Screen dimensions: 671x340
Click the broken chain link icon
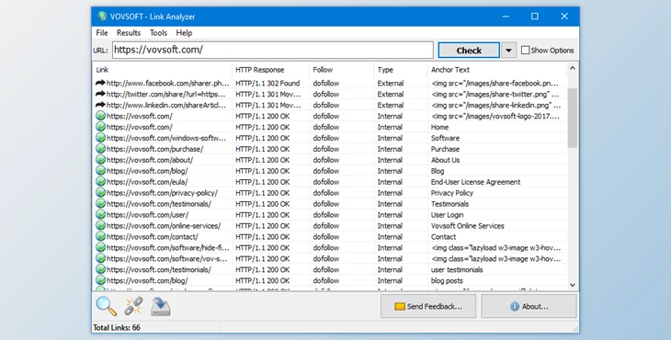133,306
